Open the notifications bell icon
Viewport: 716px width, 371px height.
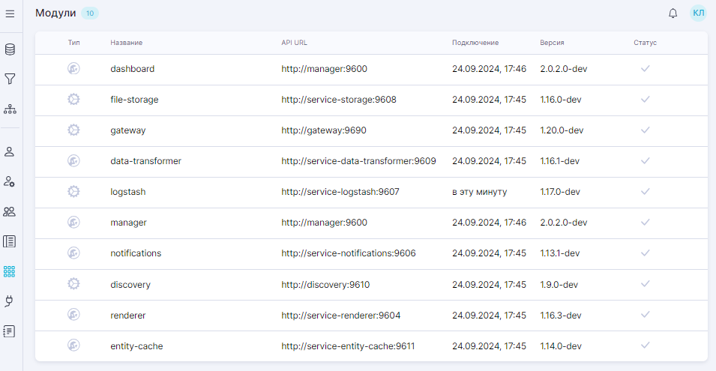click(x=673, y=13)
